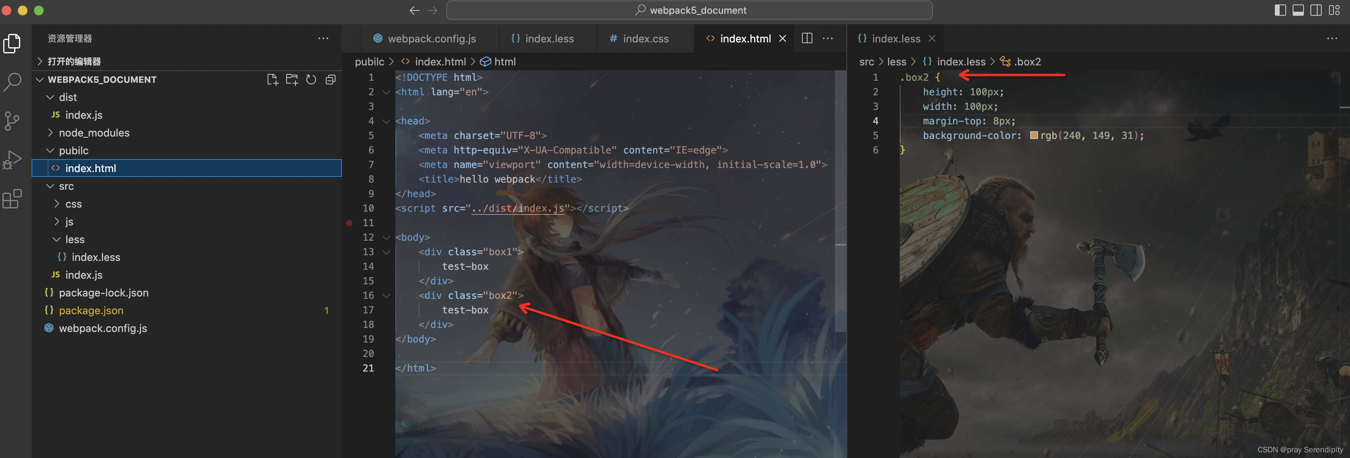Refresh the explorer file tree

point(311,80)
